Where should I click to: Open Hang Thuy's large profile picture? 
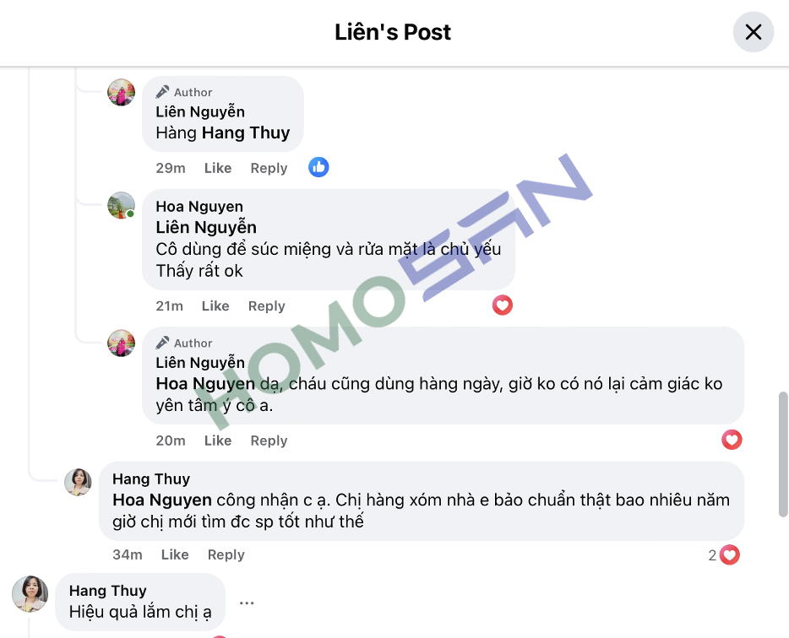point(30,594)
